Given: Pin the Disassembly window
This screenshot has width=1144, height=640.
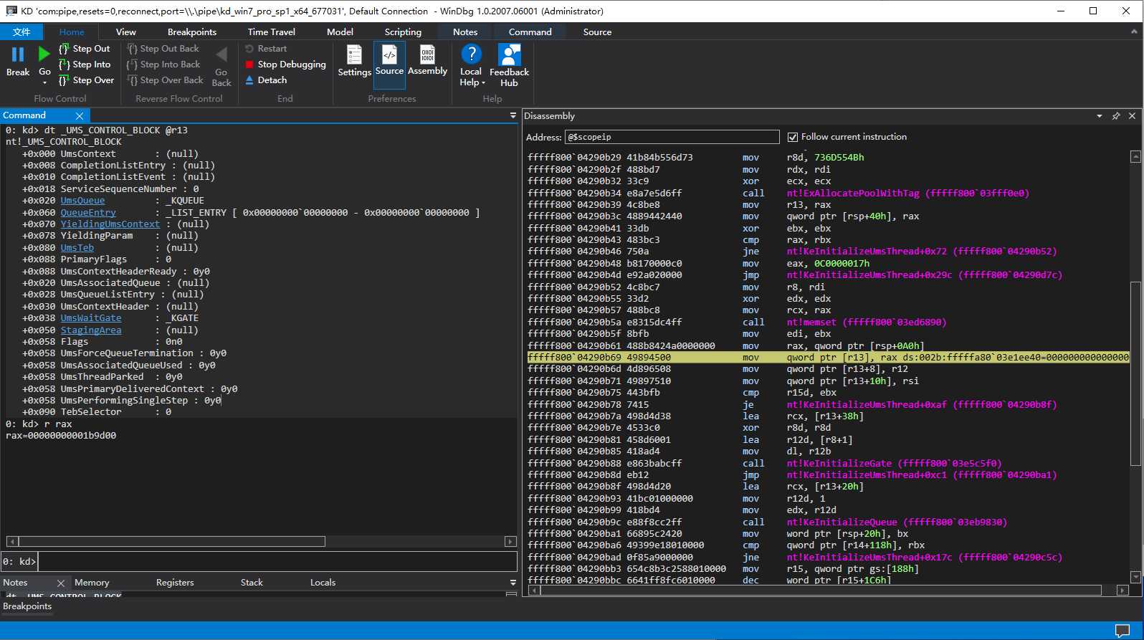Looking at the screenshot, I should [1116, 116].
